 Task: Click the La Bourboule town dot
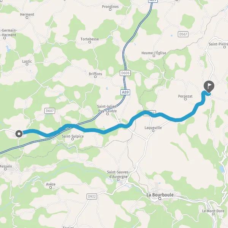pyautogui.click(x=160, y=199)
